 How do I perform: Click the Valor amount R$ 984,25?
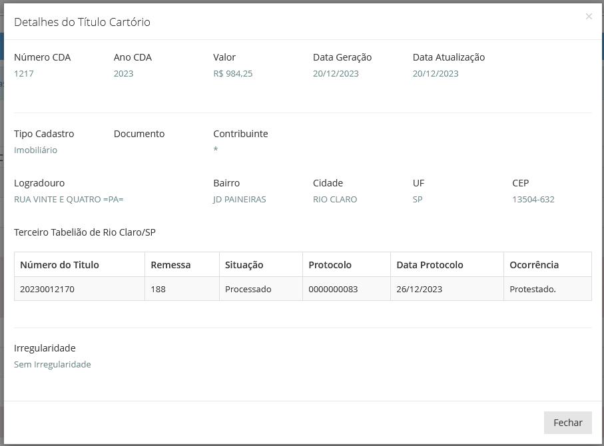click(233, 74)
